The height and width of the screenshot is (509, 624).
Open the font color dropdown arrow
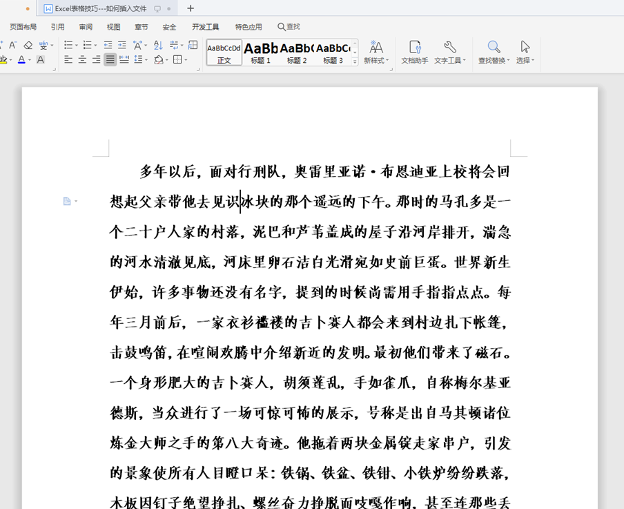coord(30,60)
